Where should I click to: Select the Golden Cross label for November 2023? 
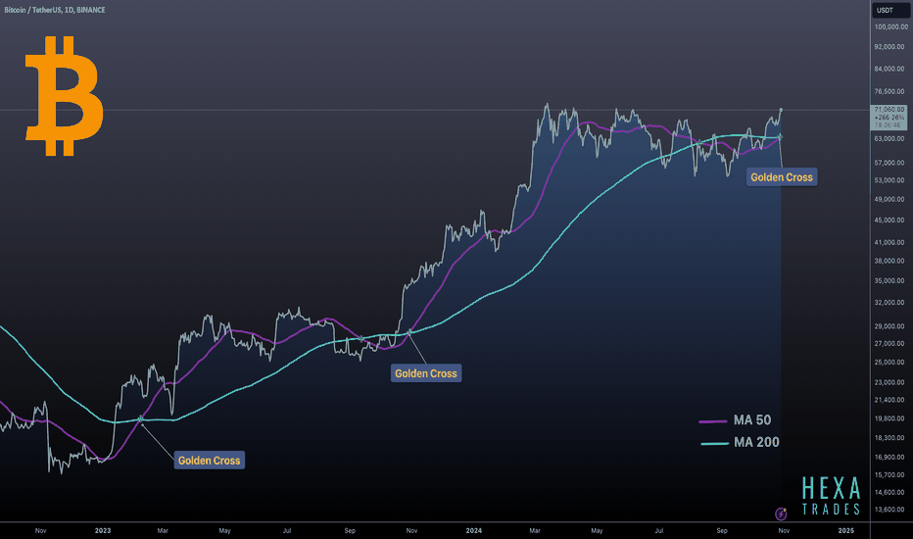pyautogui.click(x=425, y=373)
